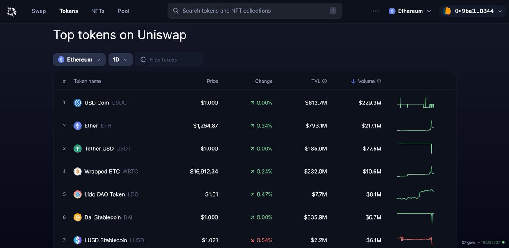Click the USD Coin TVL $812.7M
509x248 pixels.
316,103
